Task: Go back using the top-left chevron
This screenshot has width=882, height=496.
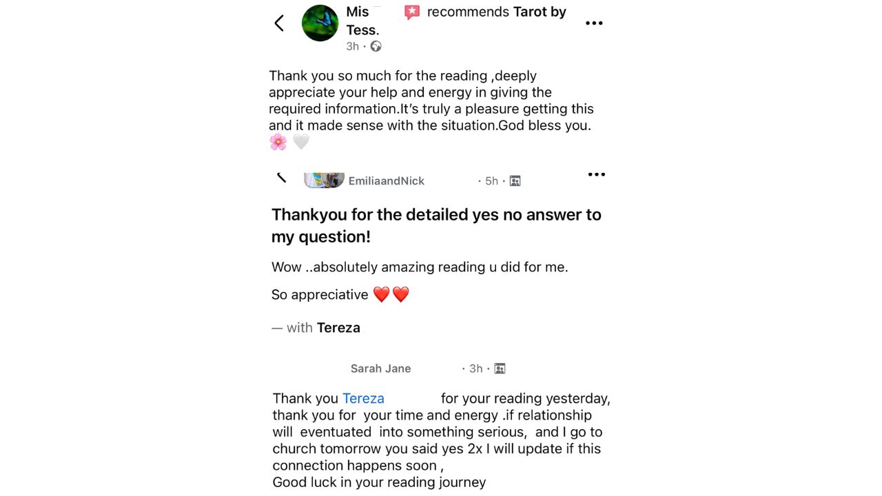Action: click(279, 23)
